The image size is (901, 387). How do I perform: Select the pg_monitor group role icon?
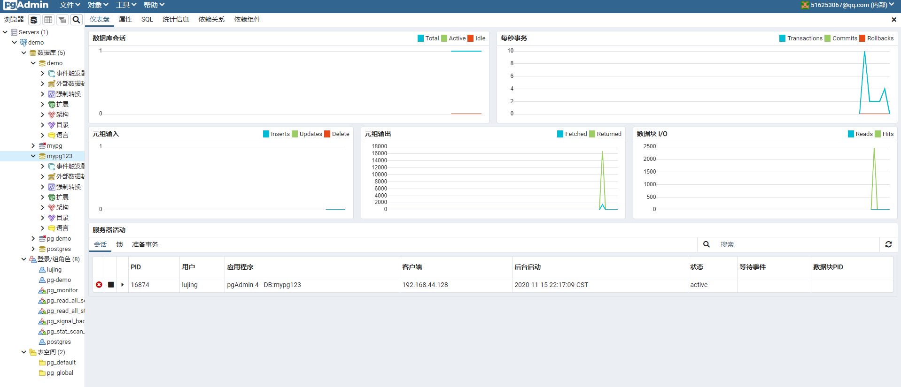pos(42,290)
